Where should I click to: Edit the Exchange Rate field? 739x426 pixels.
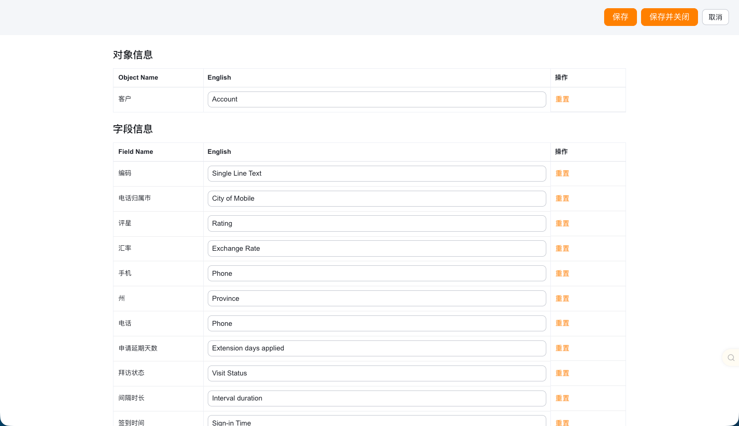point(377,248)
